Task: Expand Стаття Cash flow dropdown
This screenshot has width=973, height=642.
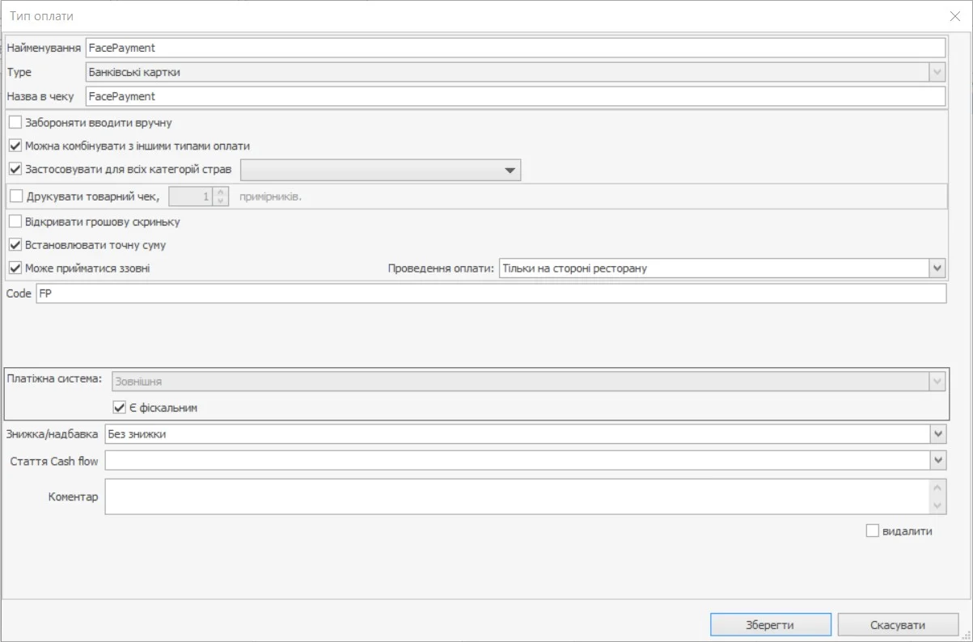Action: (x=937, y=460)
